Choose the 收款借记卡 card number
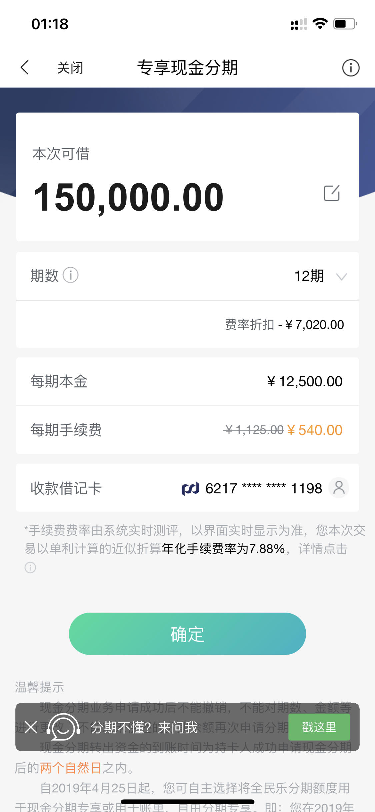Image resolution: width=375 pixels, height=812 pixels. 264,489
